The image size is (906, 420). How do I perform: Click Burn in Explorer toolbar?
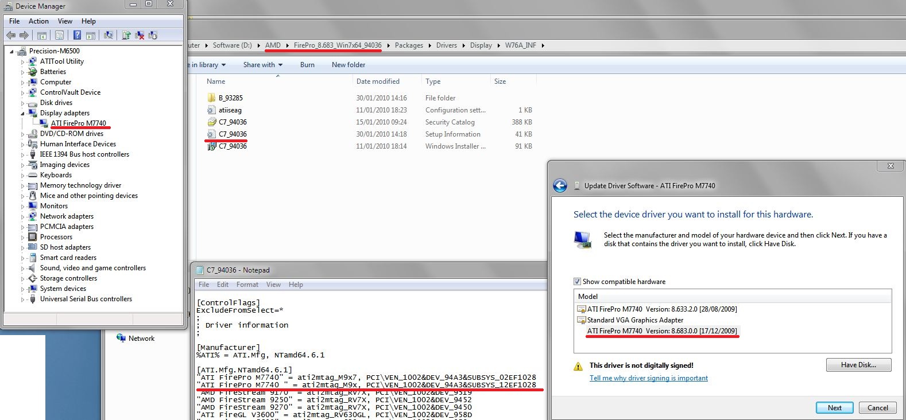(x=307, y=65)
